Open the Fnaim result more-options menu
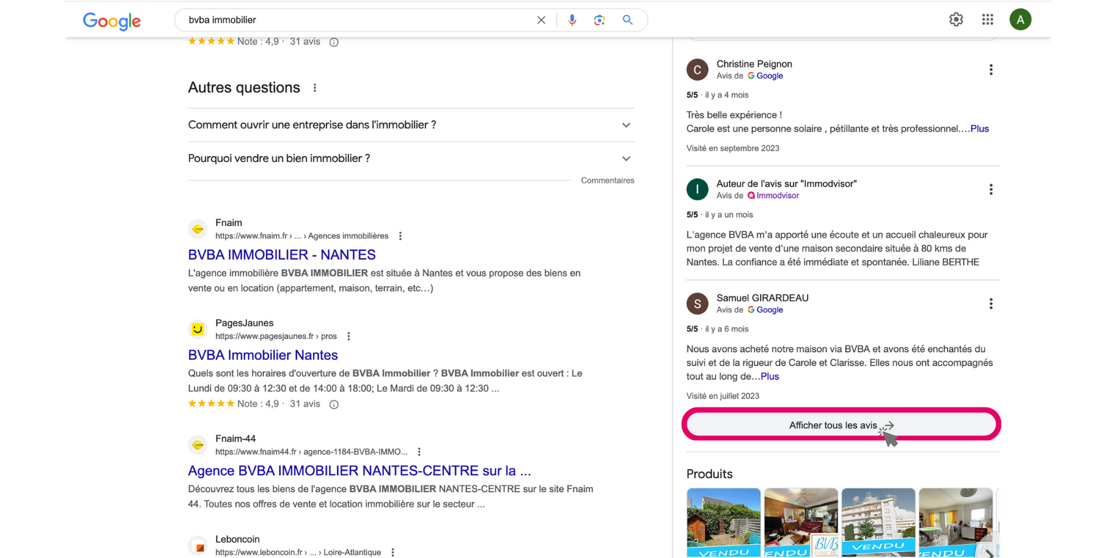Viewport: 1116px width, 558px height. [401, 236]
